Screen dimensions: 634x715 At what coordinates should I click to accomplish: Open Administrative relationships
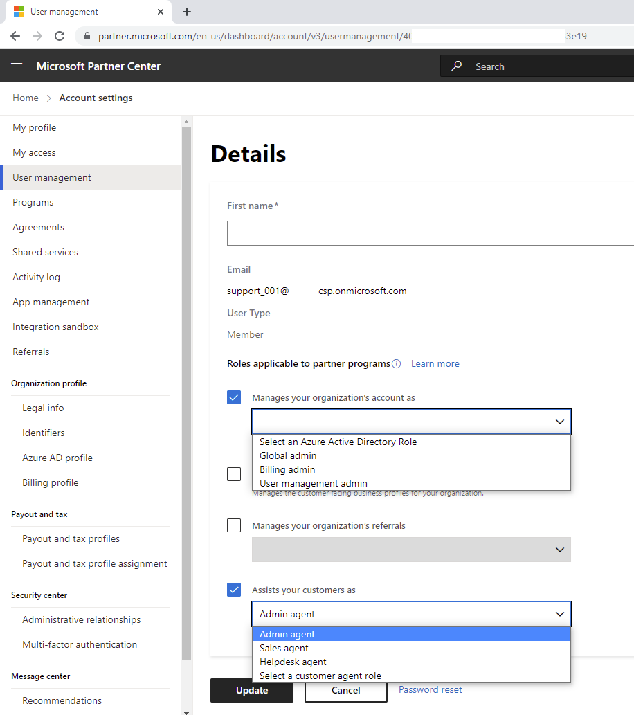(81, 620)
